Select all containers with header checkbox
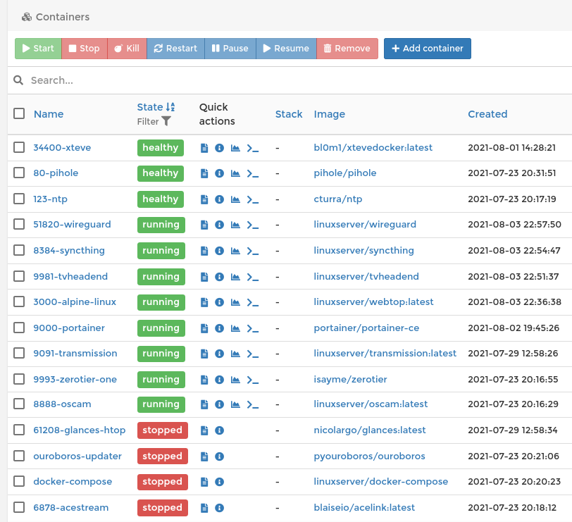Image resolution: width=572 pixels, height=522 pixels. (19, 113)
